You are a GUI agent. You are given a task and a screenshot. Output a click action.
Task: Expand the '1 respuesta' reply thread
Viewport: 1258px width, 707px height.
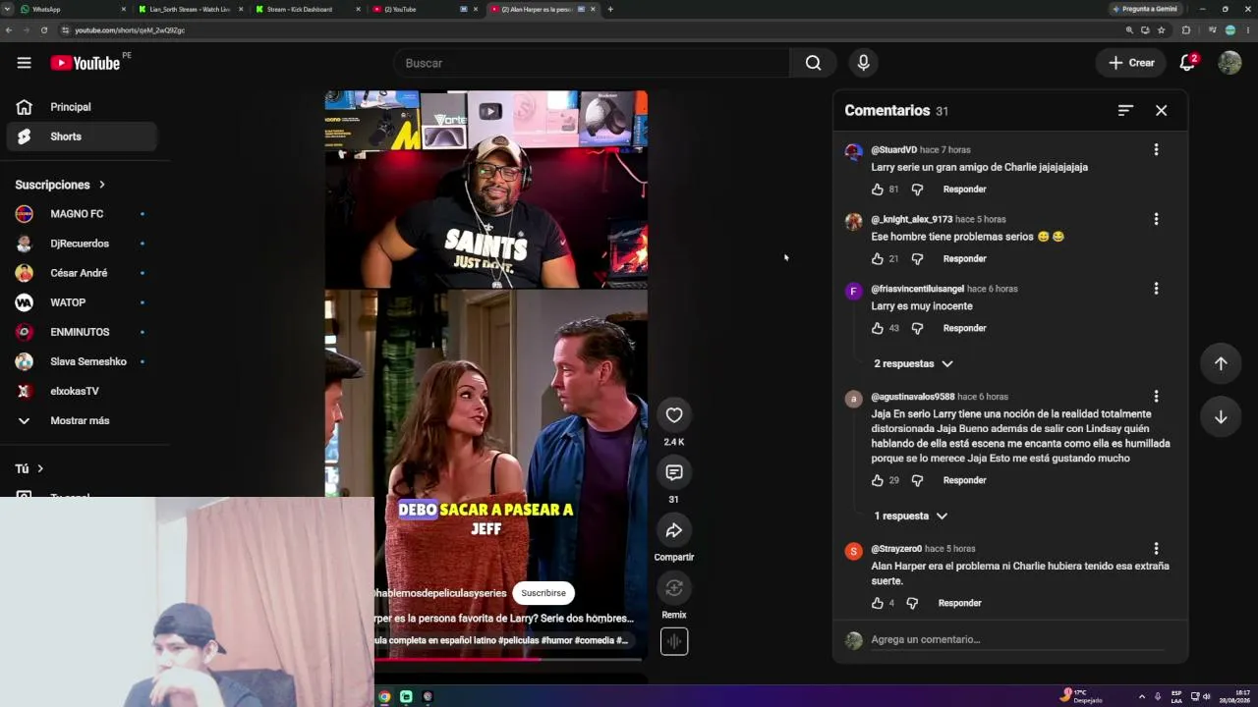910,517
